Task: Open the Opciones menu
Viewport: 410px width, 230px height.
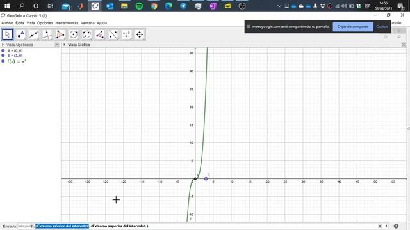Action: 45,23
